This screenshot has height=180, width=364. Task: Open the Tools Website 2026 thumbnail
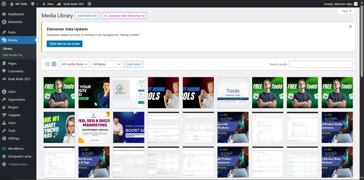(233, 92)
